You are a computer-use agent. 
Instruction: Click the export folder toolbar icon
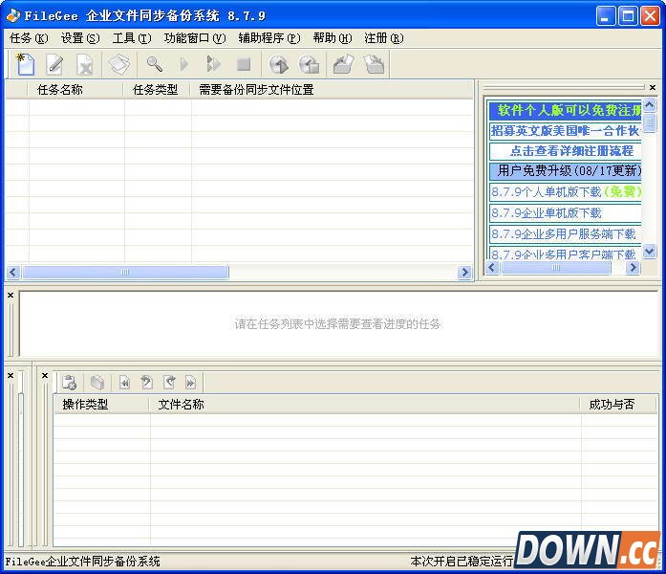click(343, 64)
